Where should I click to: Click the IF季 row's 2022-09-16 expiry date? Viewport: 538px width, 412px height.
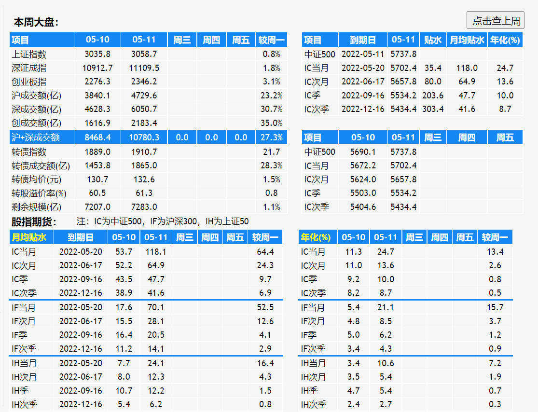click(81, 335)
